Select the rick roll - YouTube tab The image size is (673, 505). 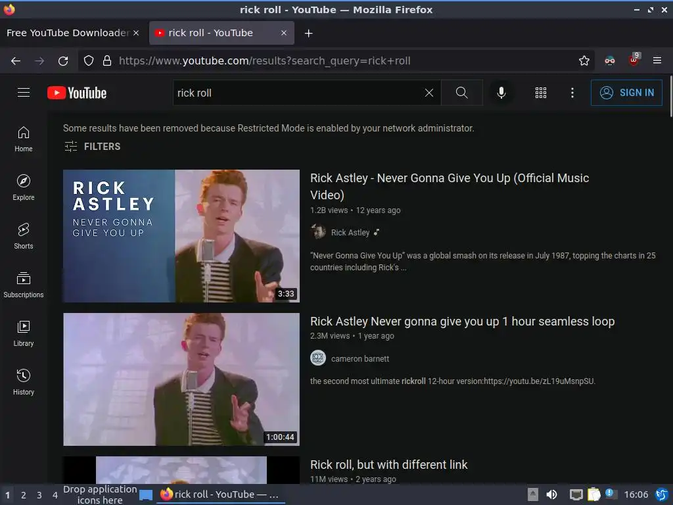(x=221, y=33)
